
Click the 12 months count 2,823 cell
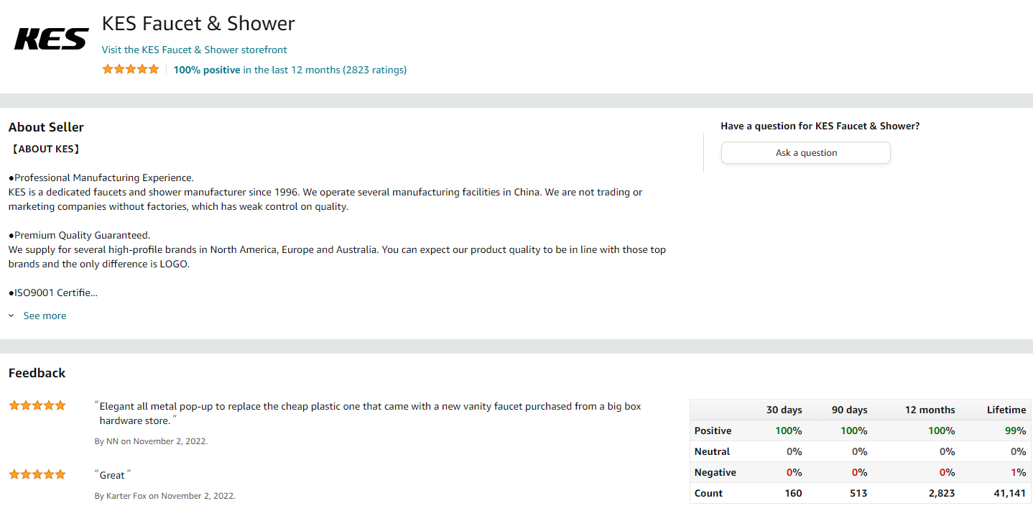pyautogui.click(x=940, y=493)
